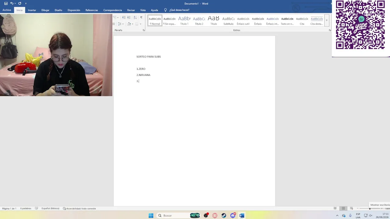Expand the shading color dropdown arrow

(132, 24)
